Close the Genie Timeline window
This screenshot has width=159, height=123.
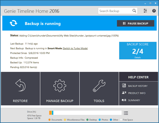tap(156, 3)
